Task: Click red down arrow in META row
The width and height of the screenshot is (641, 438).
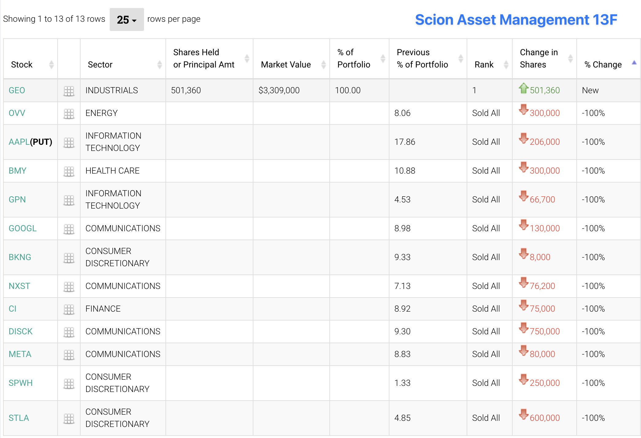Action: point(524,351)
